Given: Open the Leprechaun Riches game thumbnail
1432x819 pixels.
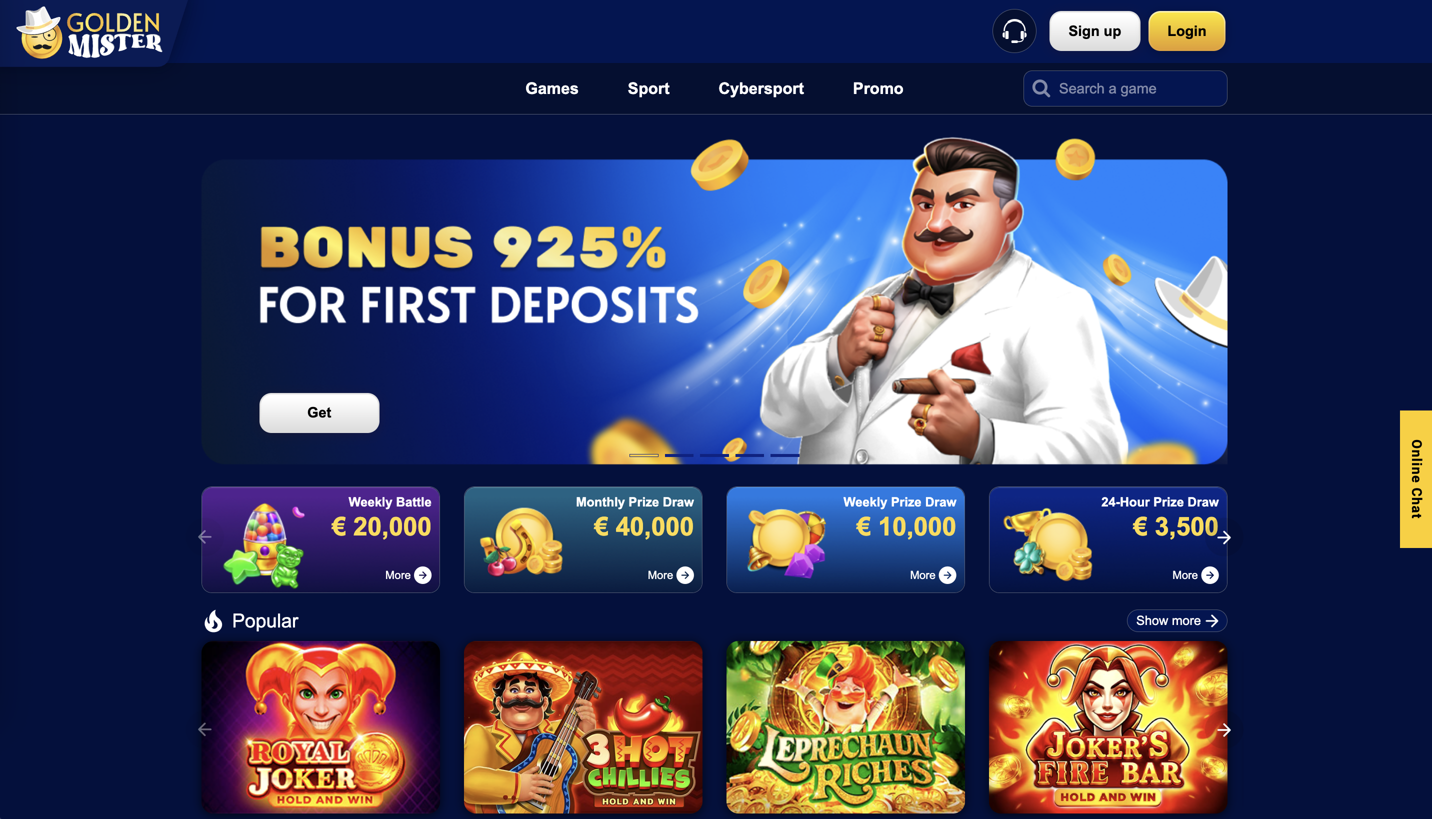Looking at the screenshot, I should 845,727.
